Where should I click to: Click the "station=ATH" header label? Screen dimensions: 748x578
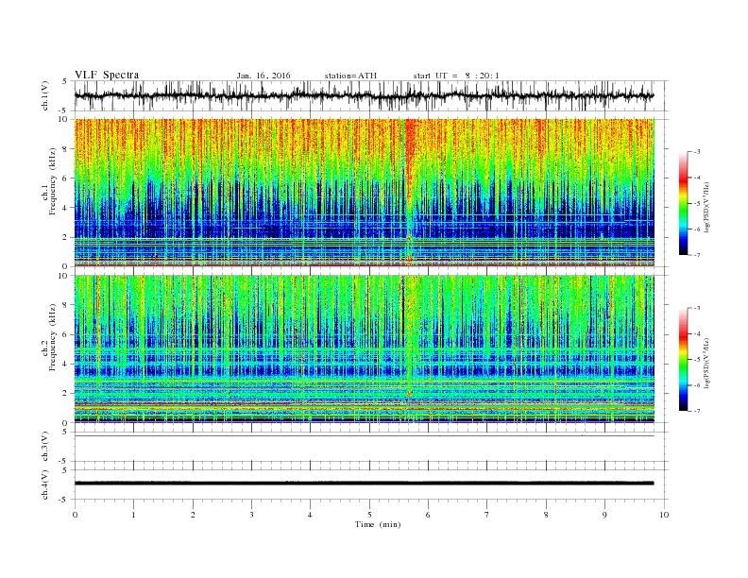click(x=350, y=76)
